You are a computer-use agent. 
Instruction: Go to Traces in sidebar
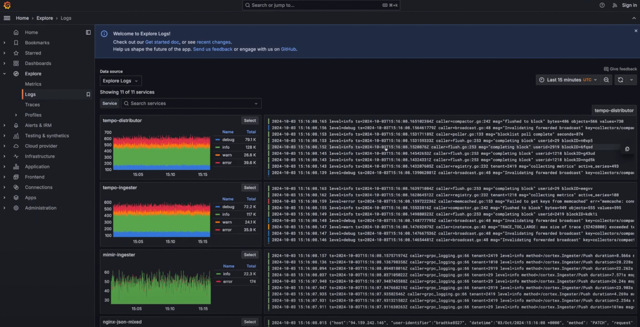coord(32,105)
